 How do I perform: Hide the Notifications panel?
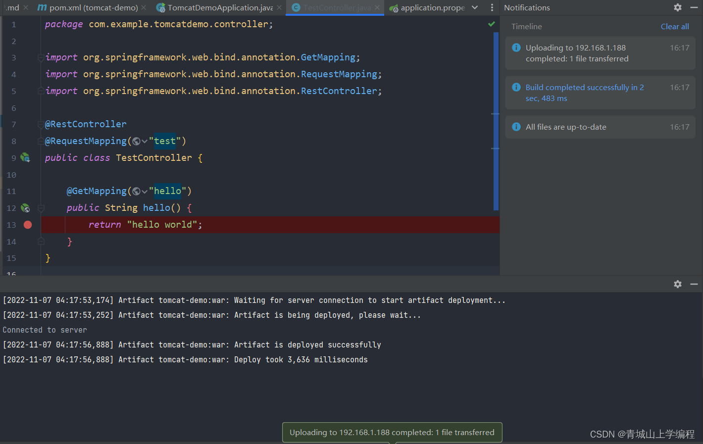[694, 7]
